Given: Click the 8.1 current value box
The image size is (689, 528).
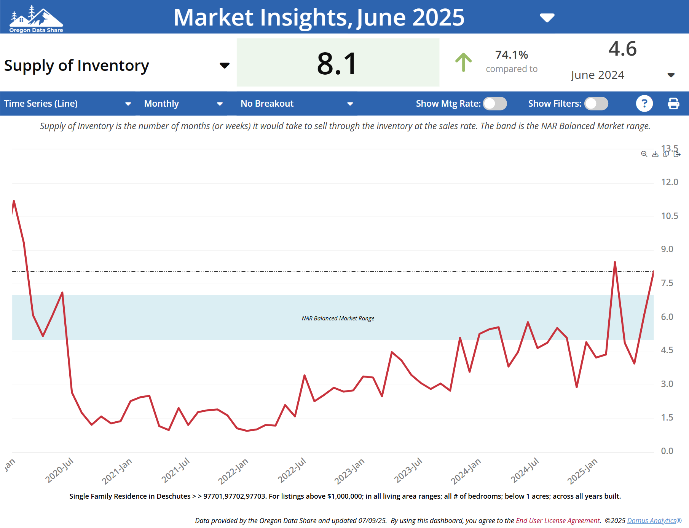Looking at the screenshot, I should click(x=338, y=63).
